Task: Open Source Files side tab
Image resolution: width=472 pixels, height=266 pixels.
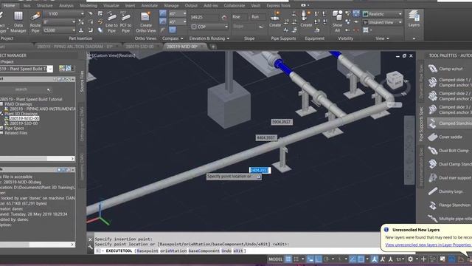Action: pos(82,82)
